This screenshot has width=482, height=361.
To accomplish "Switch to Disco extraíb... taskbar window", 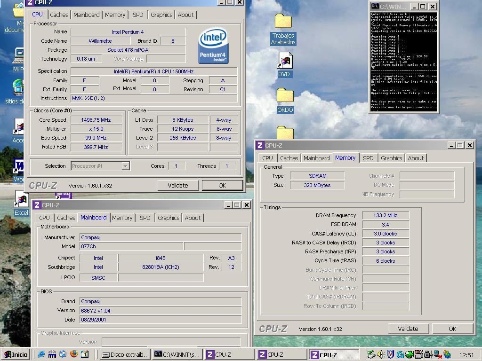I will [125, 354].
